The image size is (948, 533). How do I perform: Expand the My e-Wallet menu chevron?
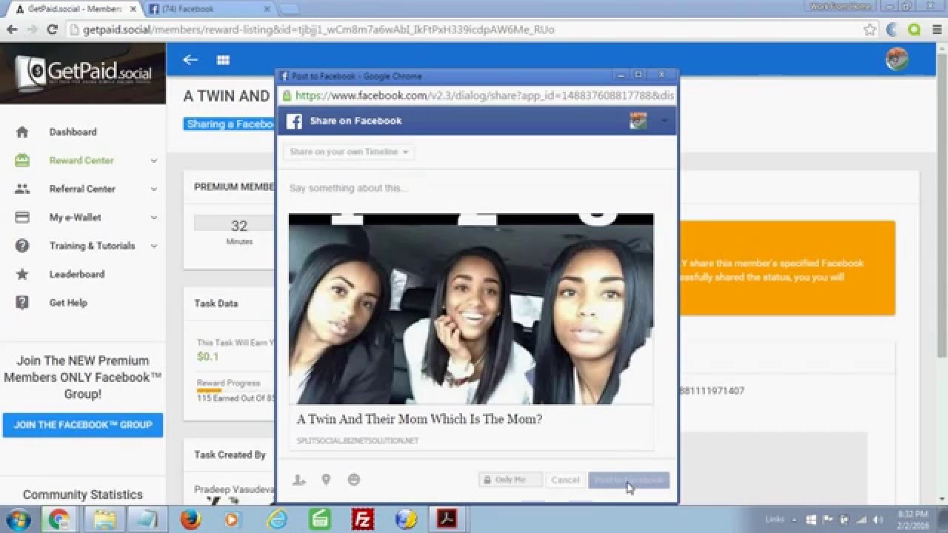[154, 218]
